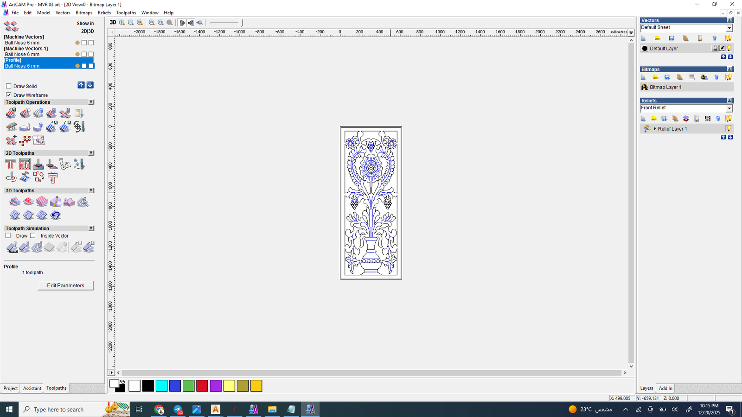Toggle Relief Layer 1 visibility light bulb
This screenshot has height=417, width=742.
click(729, 129)
